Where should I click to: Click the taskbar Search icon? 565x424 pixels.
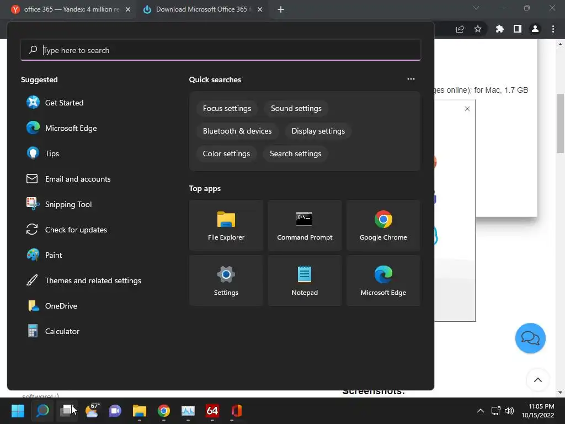[x=42, y=411]
